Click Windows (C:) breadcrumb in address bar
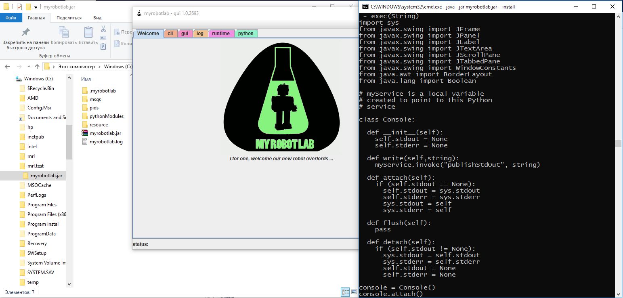Screen dimensions: 623x298 click(118, 67)
